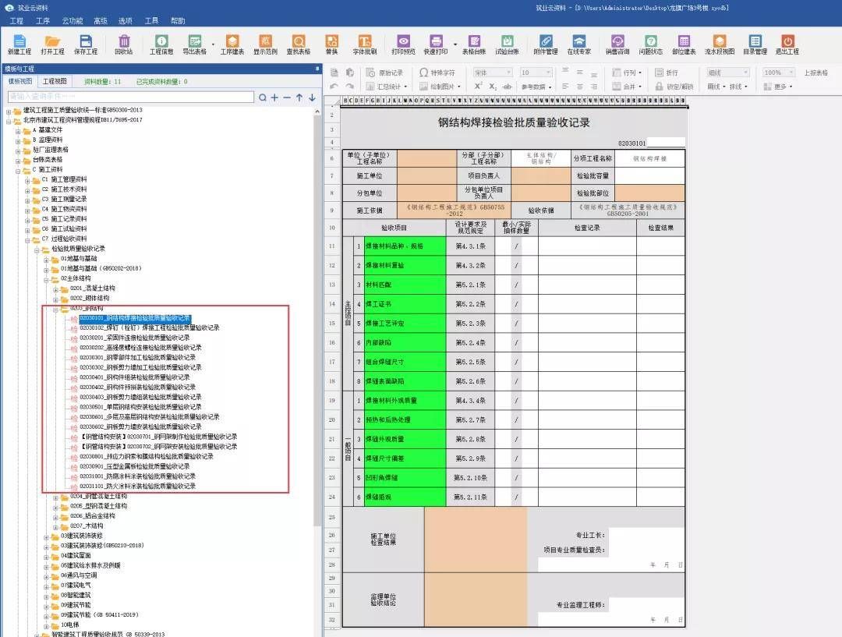Screen dimensions: 842x637
Task: Toggle 折行 line wrap
Action: pyautogui.click(x=667, y=73)
